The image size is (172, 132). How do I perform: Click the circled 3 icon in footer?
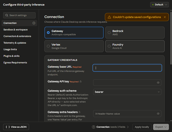pyautogui.click(x=94, y=127)
